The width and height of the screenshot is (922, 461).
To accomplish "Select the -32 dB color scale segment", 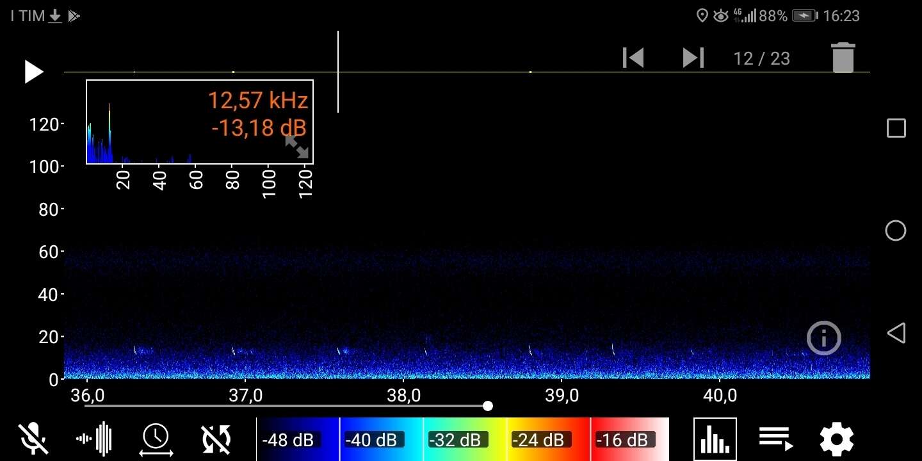I will click(465, 439).
